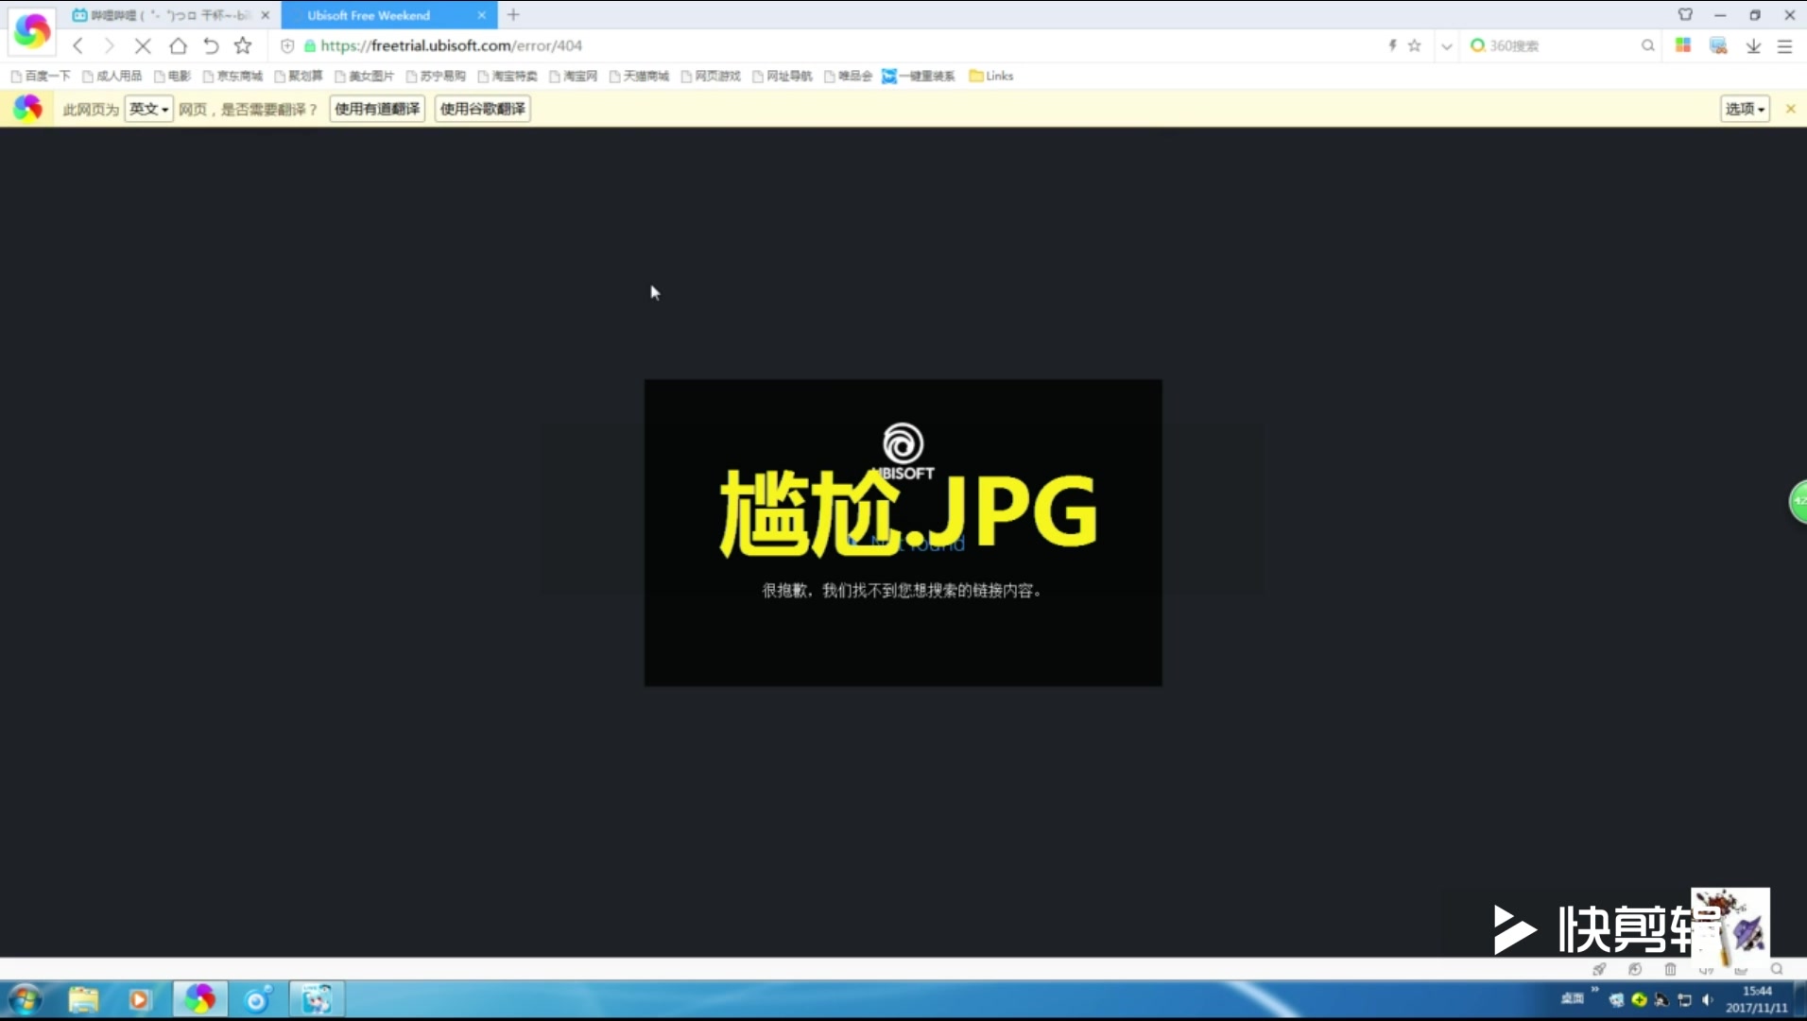The height and width of the screenshot is (1021, 1807).
Task: Click the search magnifier in the address toolbar
Action: pos(1648,45)
